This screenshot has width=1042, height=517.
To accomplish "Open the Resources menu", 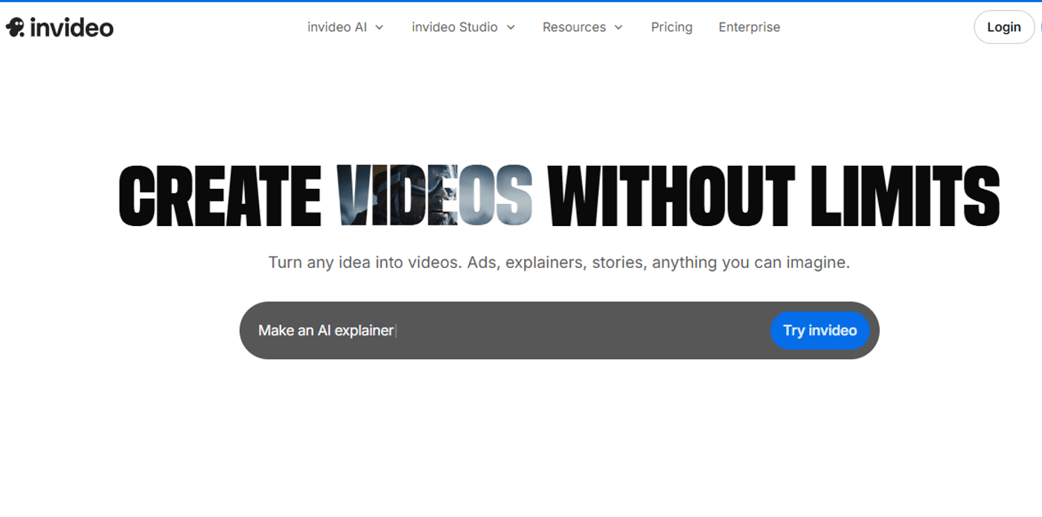I will [x=574, y=28].
